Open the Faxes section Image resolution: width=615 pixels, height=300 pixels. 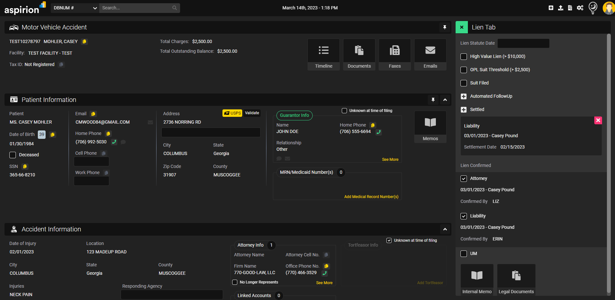394,54
